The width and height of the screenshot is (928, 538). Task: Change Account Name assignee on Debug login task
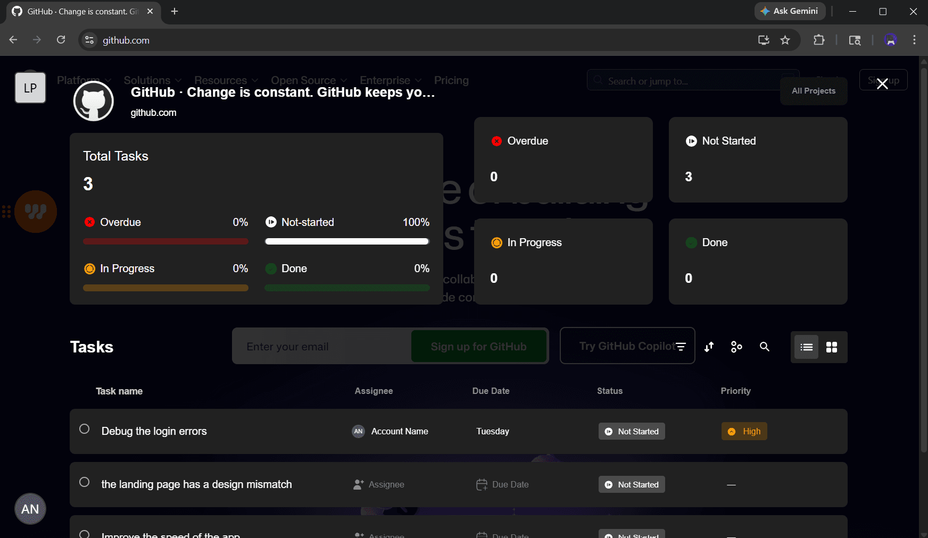click(390, 431)
